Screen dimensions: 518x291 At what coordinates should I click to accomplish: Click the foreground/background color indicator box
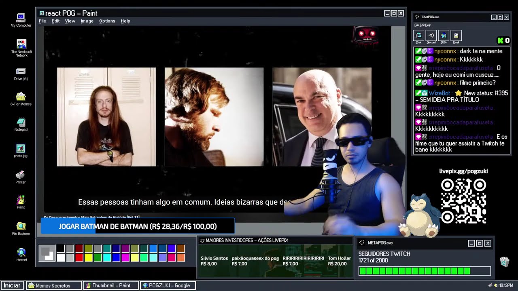pyautogui.click(x=47, y=253)
